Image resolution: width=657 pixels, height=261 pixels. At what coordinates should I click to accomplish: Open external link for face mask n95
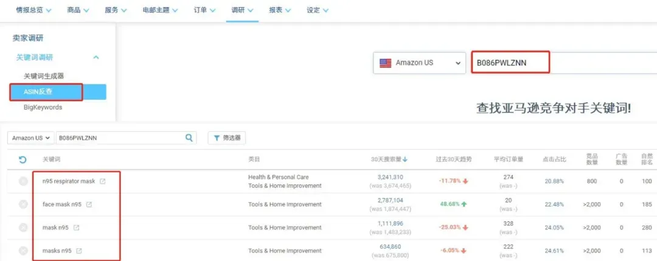[x=88, y=204]
